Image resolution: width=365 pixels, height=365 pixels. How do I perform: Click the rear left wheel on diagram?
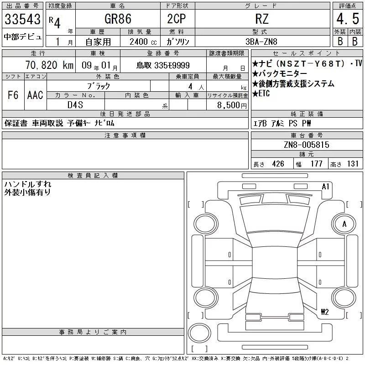(206, 297)
